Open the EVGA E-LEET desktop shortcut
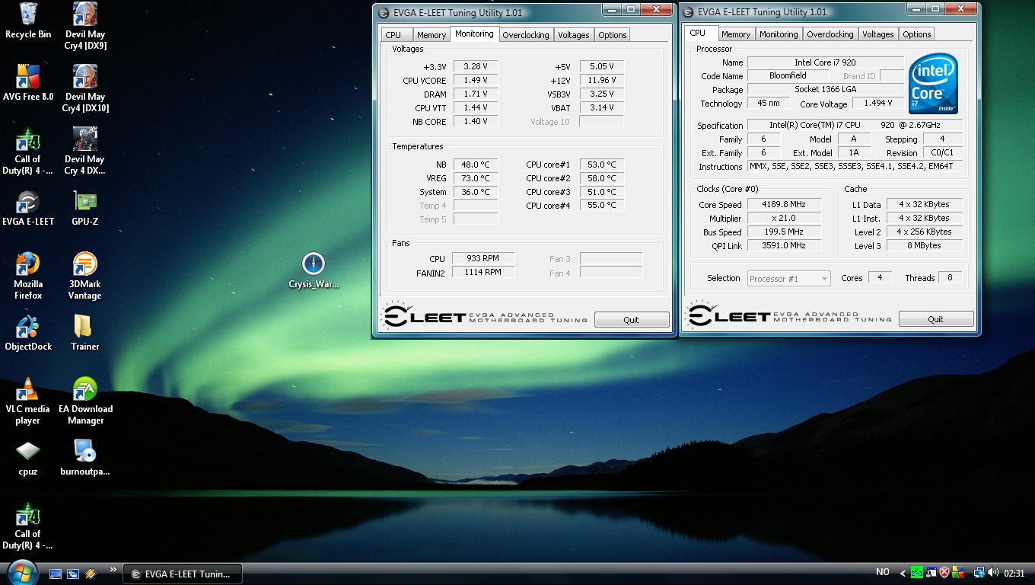Viewport: 1035px width, 585px height. pyautogui.click(x=28, y=208)
